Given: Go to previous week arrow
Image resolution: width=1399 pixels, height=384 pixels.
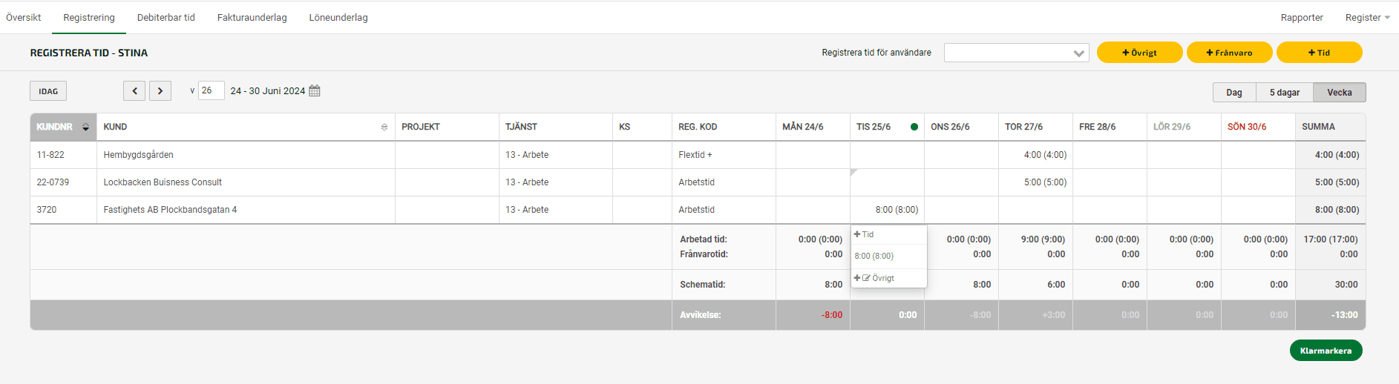Looking at the screenshot, I should (134, 91).
